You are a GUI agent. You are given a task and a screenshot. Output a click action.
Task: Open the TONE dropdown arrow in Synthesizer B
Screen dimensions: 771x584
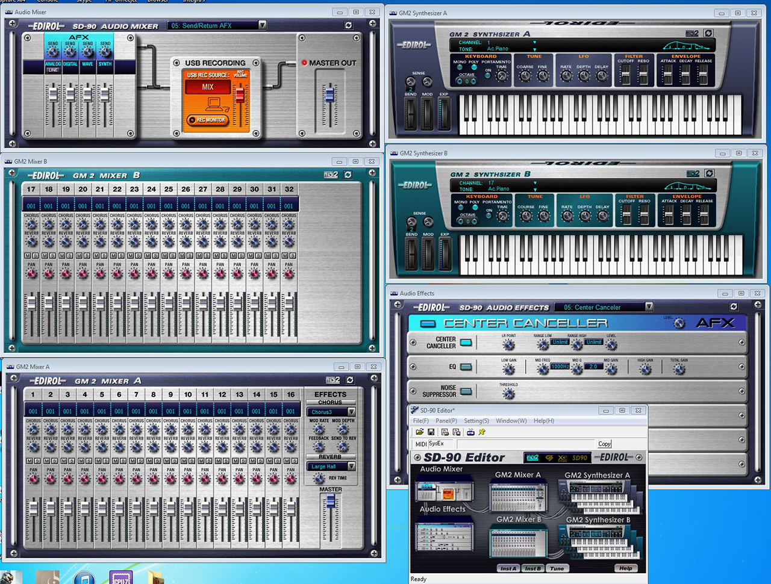tap(535, 189)
